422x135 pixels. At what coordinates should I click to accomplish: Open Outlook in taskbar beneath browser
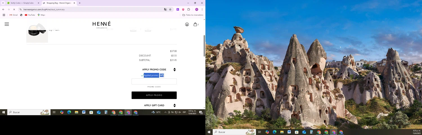[98, 112]
